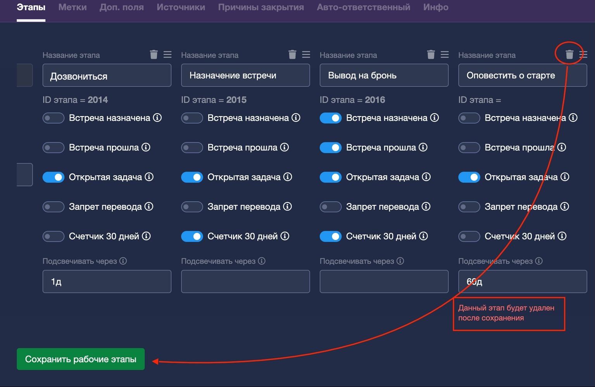Screen dimensions: 595x387
Task: Click reorder handle for Дозвониться stage
Action: click(x=167, y=55)
